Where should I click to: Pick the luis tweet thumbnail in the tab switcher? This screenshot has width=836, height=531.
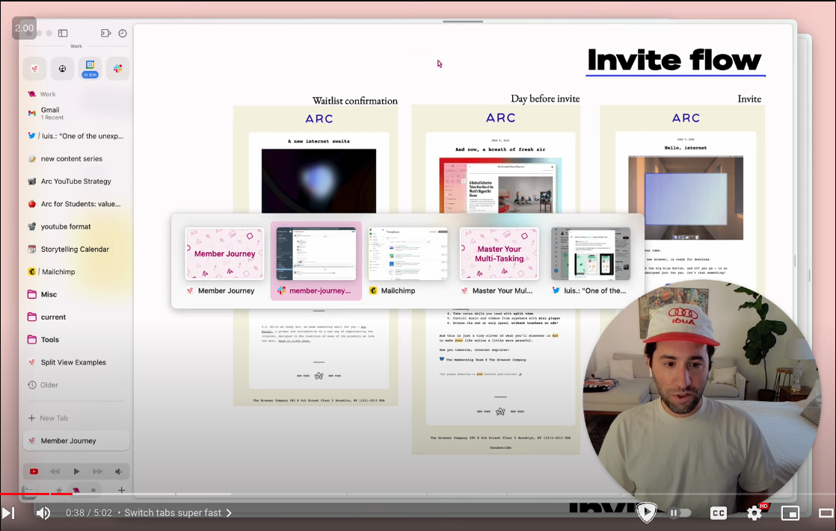click(591, 261)
